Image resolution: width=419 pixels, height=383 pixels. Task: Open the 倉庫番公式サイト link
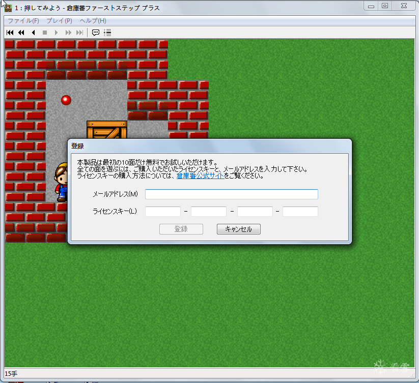pos(200,175)
